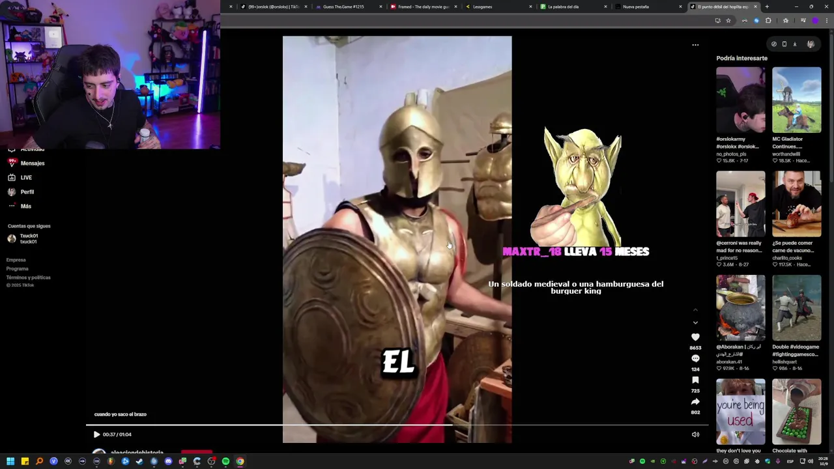Open MC Gladiator Continues suggested video

(x=797, y=100)
